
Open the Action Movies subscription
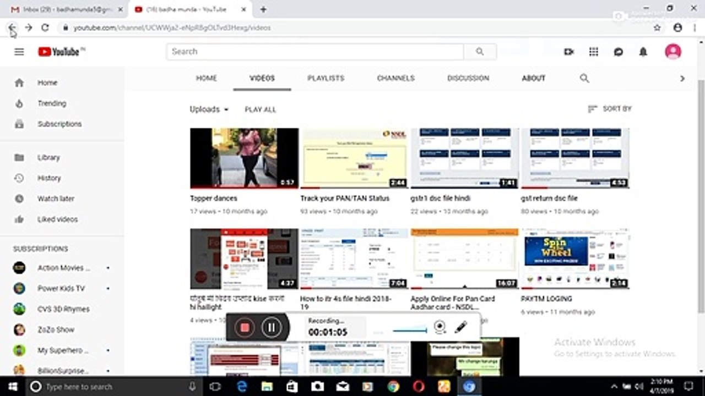[x=62, y=268]
